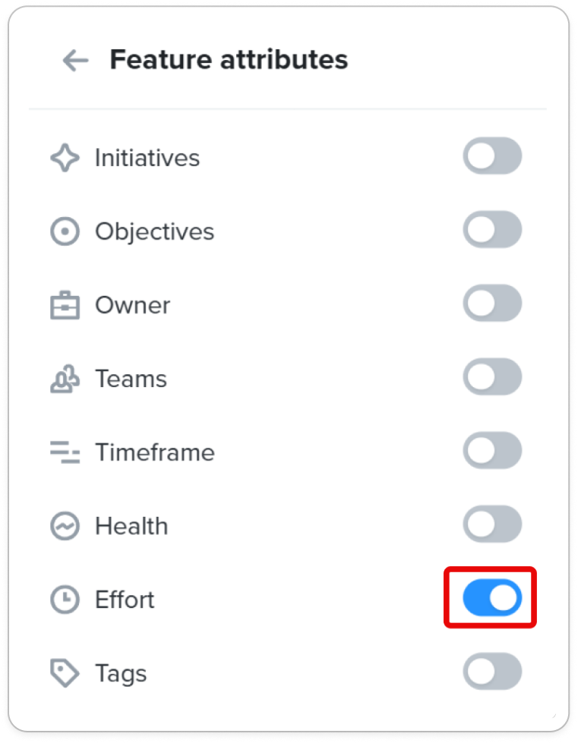This screenshot has width=578, height=743.
Task: Click the Feature attributes heading
Action: [x=229, y=60]
